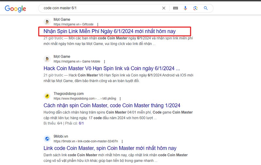Open Google Lens image search icon
Viewport: 261px width, 165px height.
pos(195,8)
